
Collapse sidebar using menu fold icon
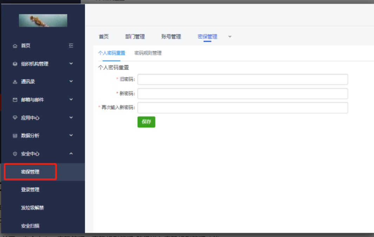(71, 46)
